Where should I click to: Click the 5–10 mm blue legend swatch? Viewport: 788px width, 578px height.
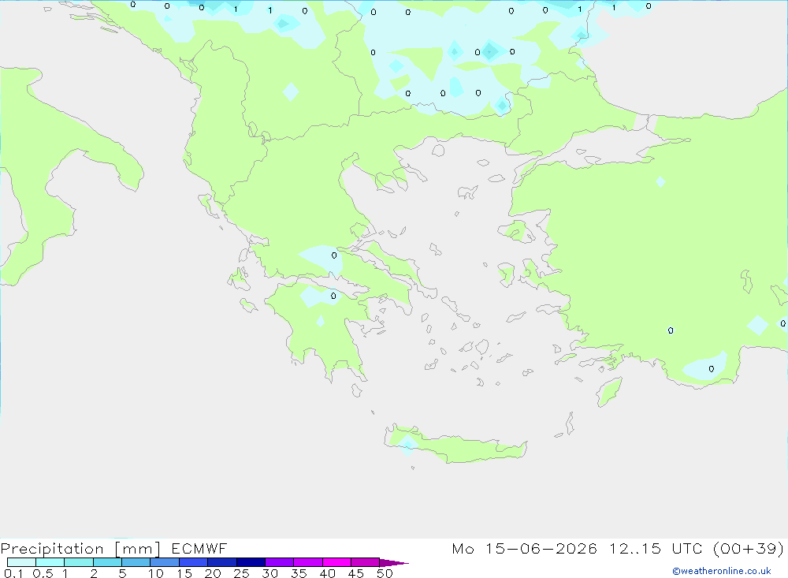(136, 562)
